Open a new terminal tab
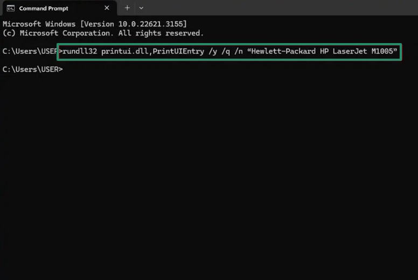The width and height of the screenshot is (418, 280). click(127, 8)
